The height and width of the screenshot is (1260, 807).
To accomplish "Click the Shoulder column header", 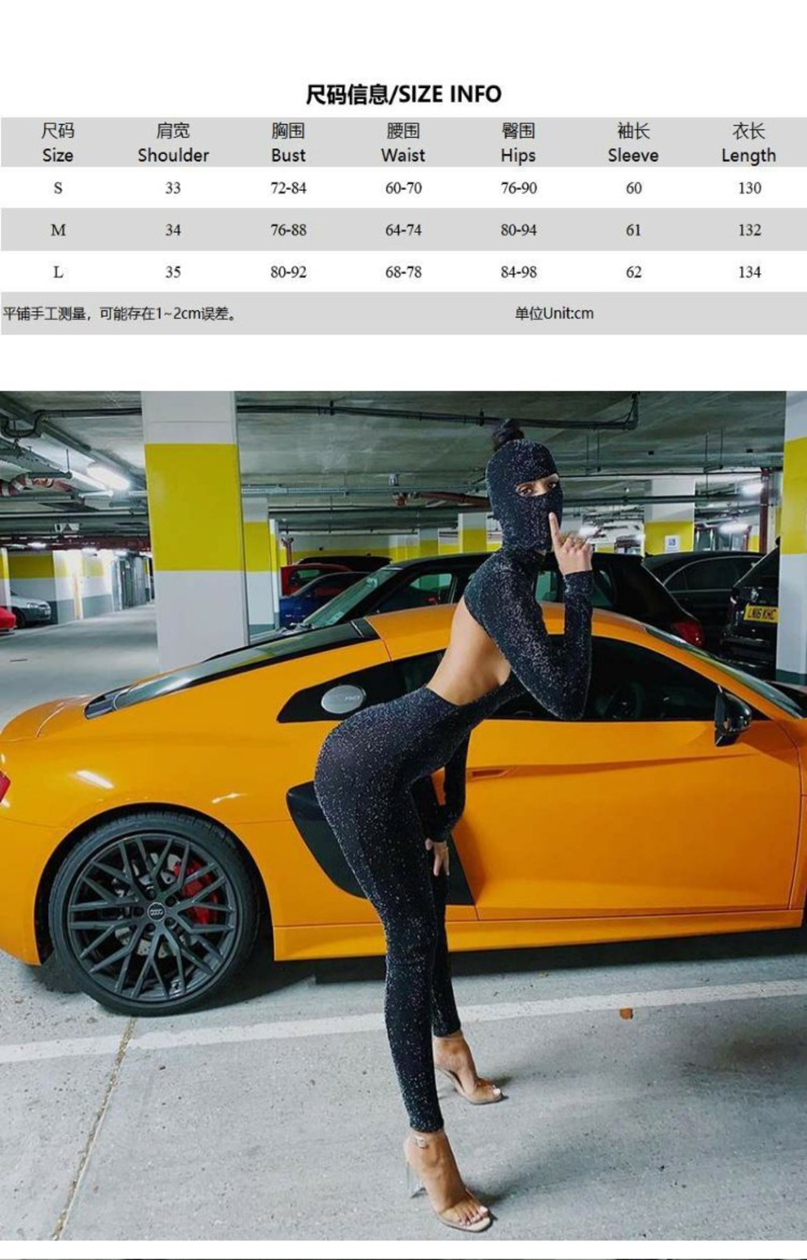I will pyautogui.click(x=173, y=143).
